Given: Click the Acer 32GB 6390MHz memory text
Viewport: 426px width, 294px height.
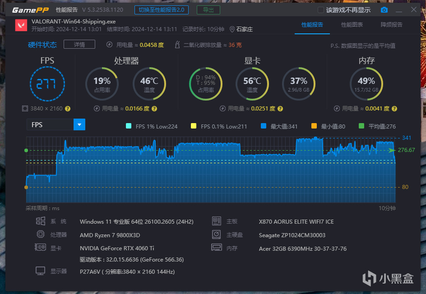Looking at the screenshot, I should (x=303, y=248).
